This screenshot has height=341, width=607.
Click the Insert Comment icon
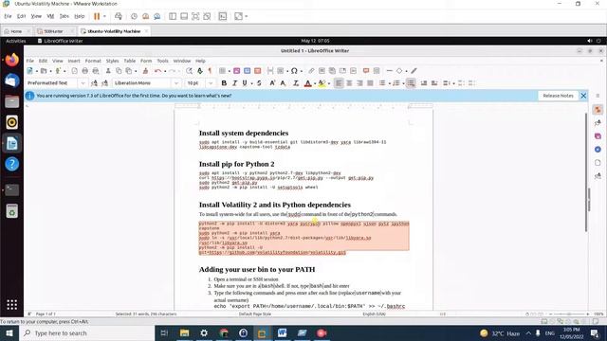pos(366,71)
